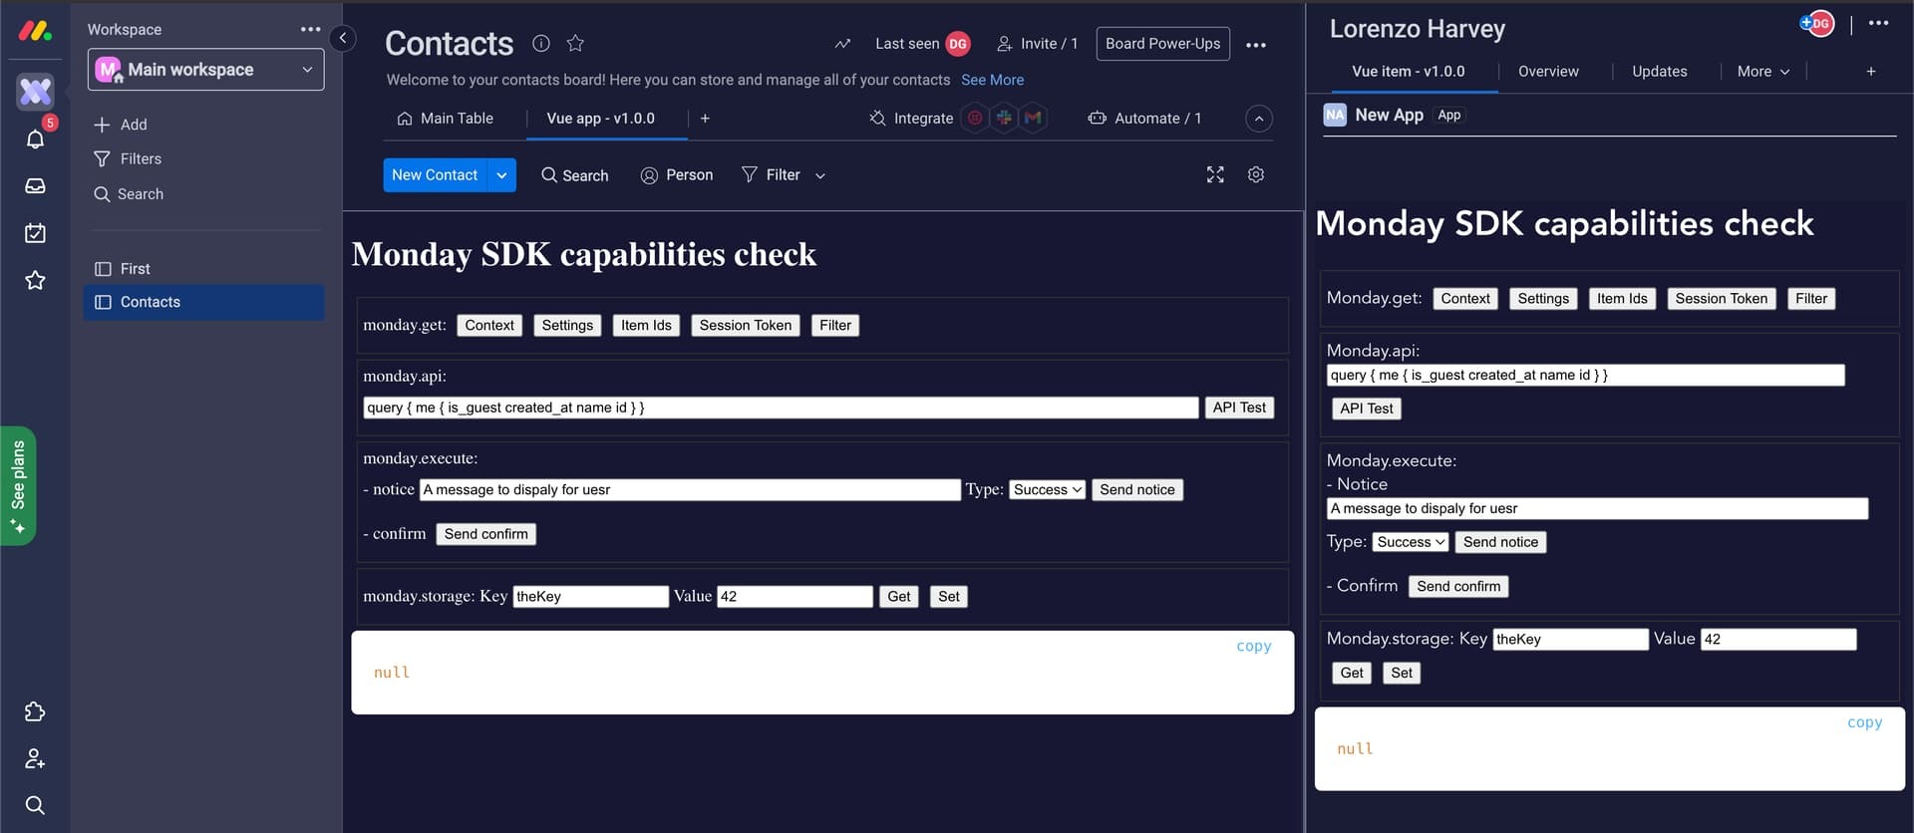Copy the null result in board view
This screenshot has width=1914, height=833.
1253,646
